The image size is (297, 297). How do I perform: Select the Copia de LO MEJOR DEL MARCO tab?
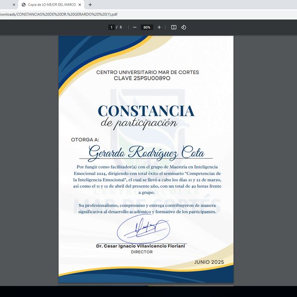pyautogui.click(x=51, y=5)
